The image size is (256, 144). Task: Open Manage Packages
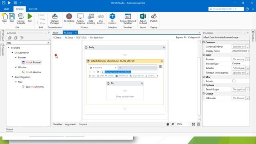click(55, 19)
